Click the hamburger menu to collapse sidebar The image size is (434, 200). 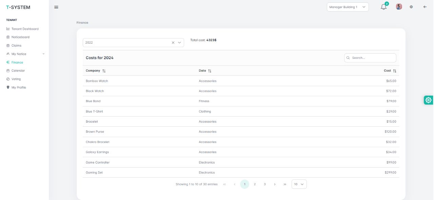(56, 7)
